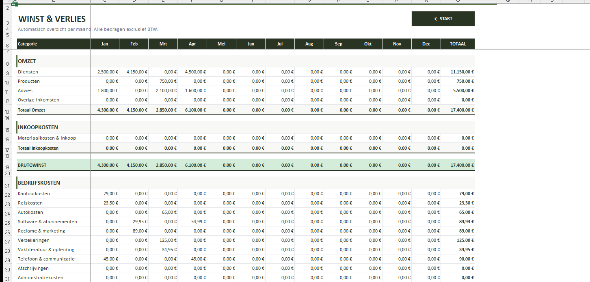Viewport: 590px width, 282px height.
Task: Select row header 13
Action: (7, 112)
